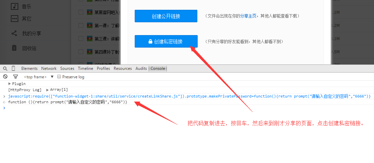Screen dimensions: 374x163
Task: Check the box for 第一课：了解 file
Action: (81, 25)
